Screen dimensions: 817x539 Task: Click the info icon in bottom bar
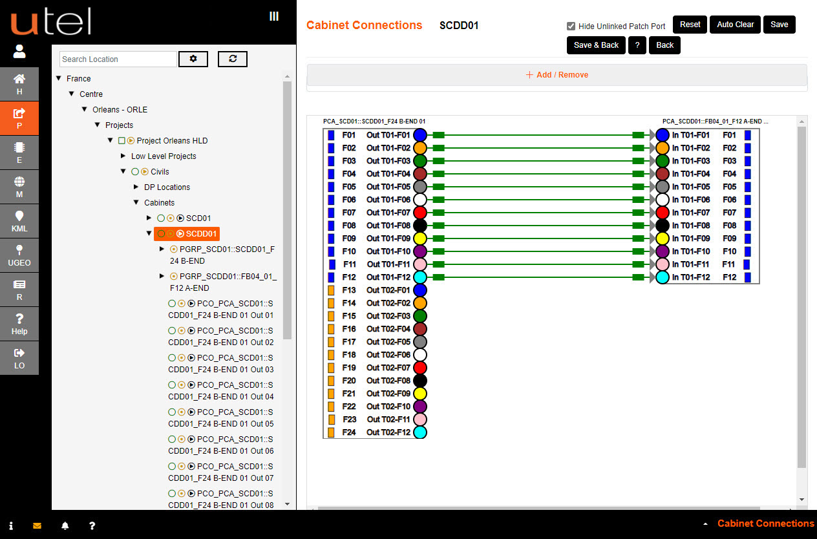(x=11, y=525)
